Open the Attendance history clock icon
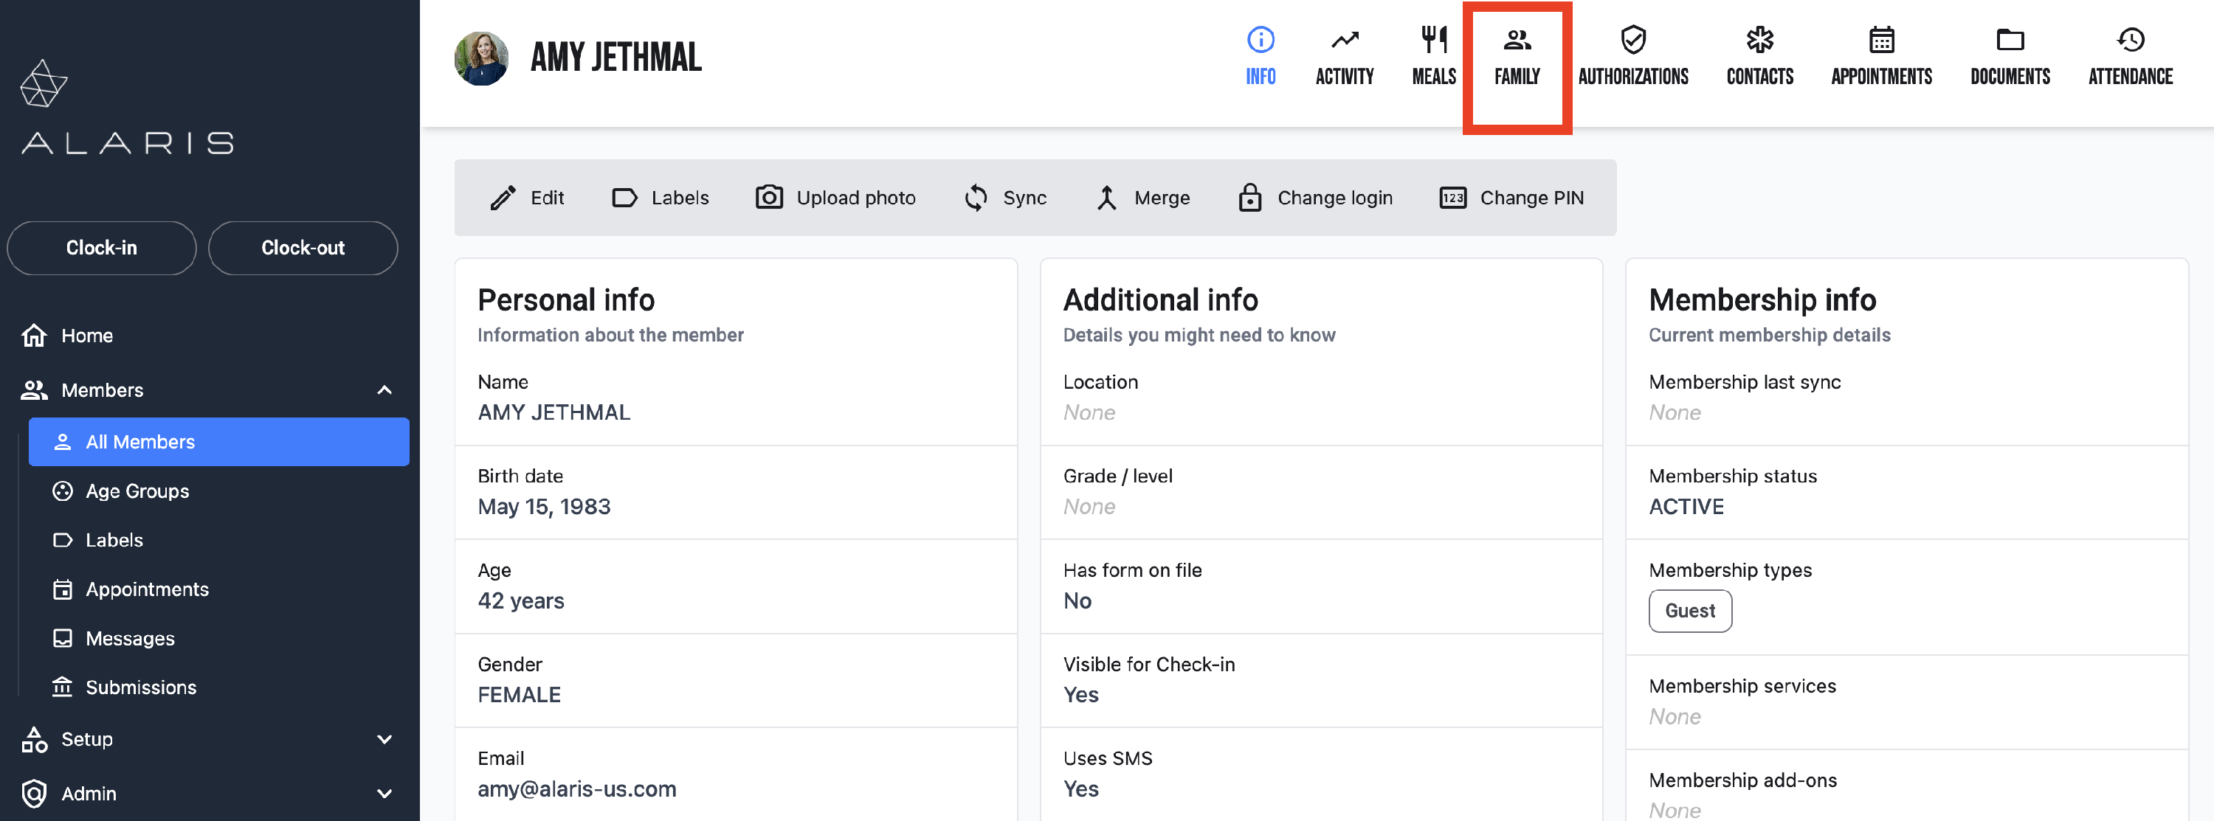2214x821 pixels. click(x=2130, y=41)
